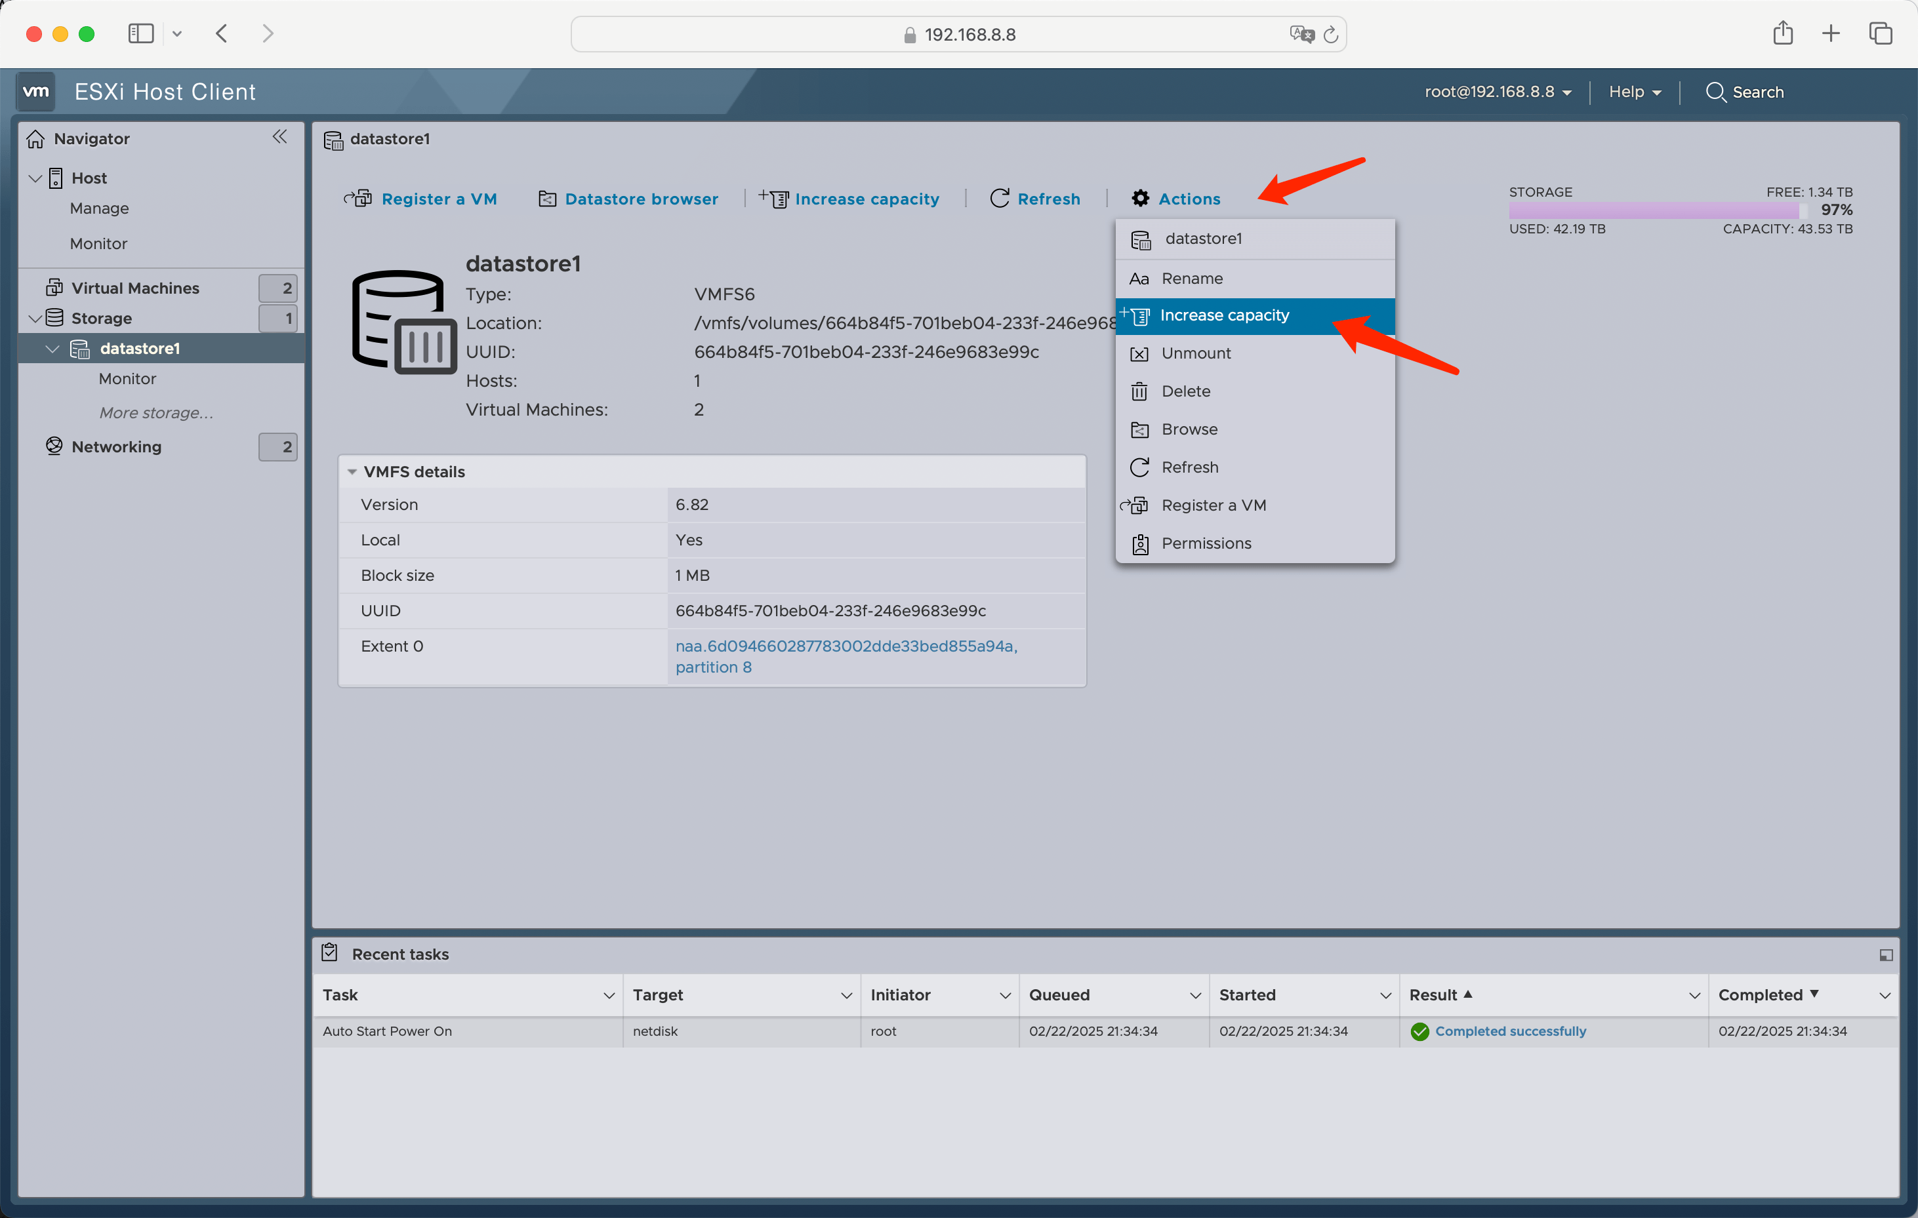Collapse the Storage tree node chevron

35,319
